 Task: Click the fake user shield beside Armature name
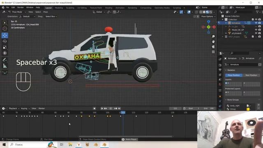tap(260, 65)
